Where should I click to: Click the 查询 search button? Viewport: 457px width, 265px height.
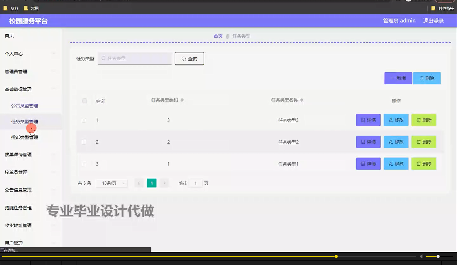pos(189,58)
